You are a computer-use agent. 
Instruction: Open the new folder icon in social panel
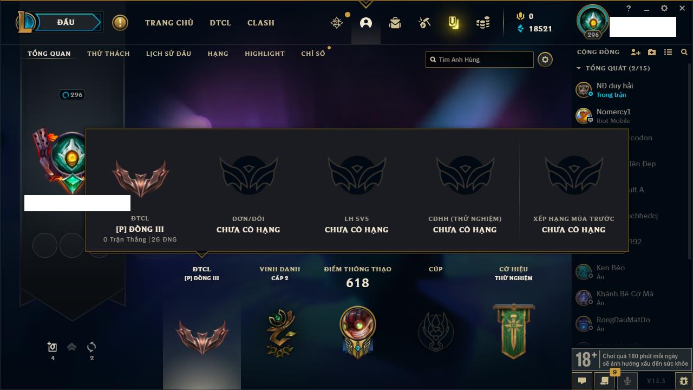tap(652, 52)
